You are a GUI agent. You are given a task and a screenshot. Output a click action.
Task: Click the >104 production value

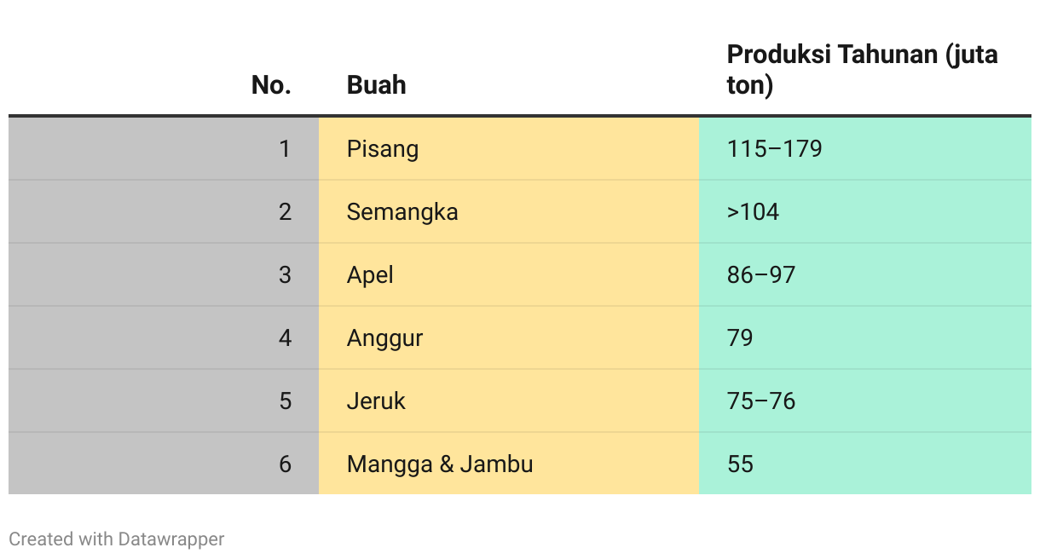754,212
